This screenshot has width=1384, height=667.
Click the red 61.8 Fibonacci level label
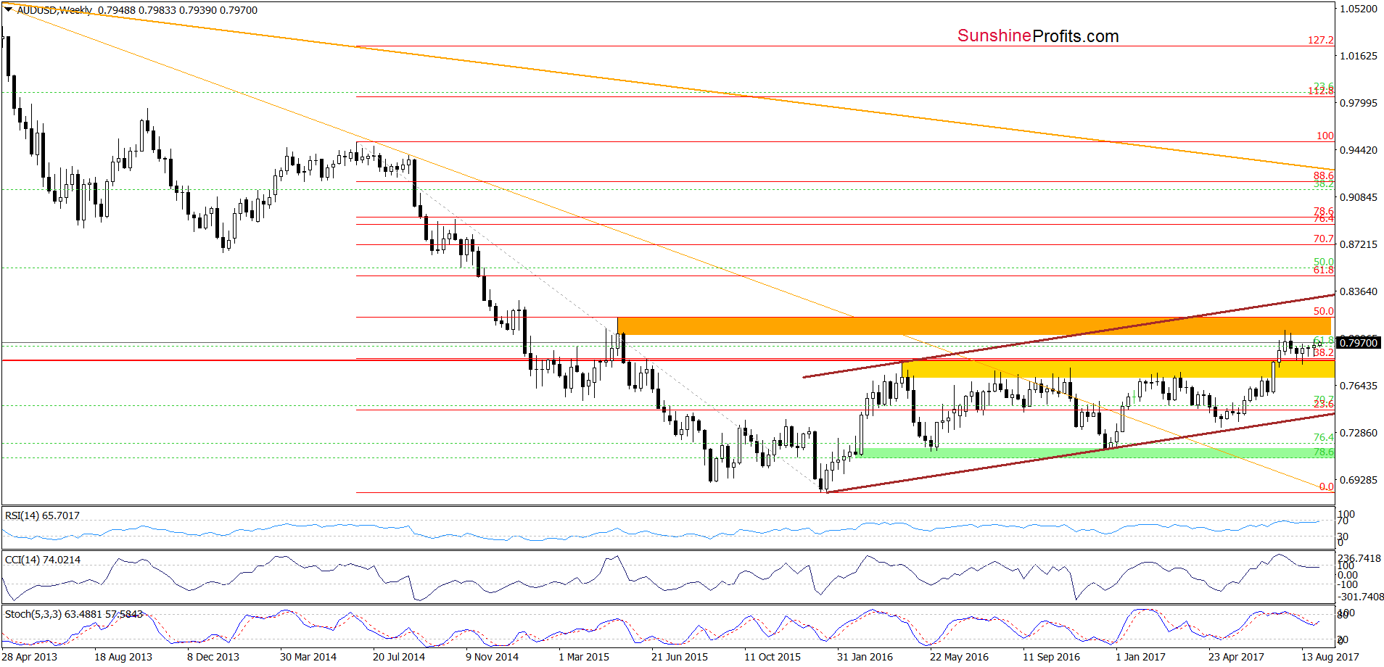coord(1323,270)
